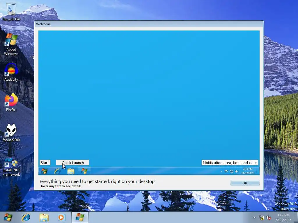
Task: Click the Start label in the Welcome window
Action: 45,163
